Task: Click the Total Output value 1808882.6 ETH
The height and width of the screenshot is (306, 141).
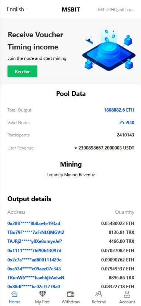Action: (119, 110)
